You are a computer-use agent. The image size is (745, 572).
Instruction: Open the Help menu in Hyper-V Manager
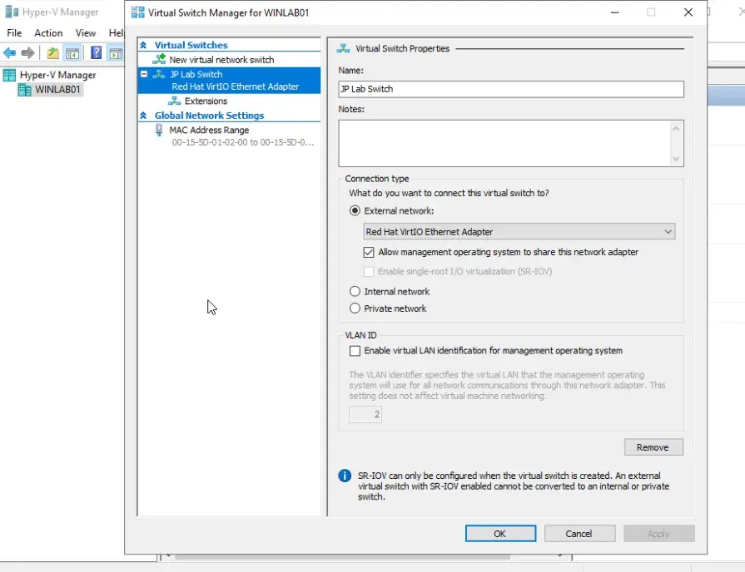click(x=116, y=32)
